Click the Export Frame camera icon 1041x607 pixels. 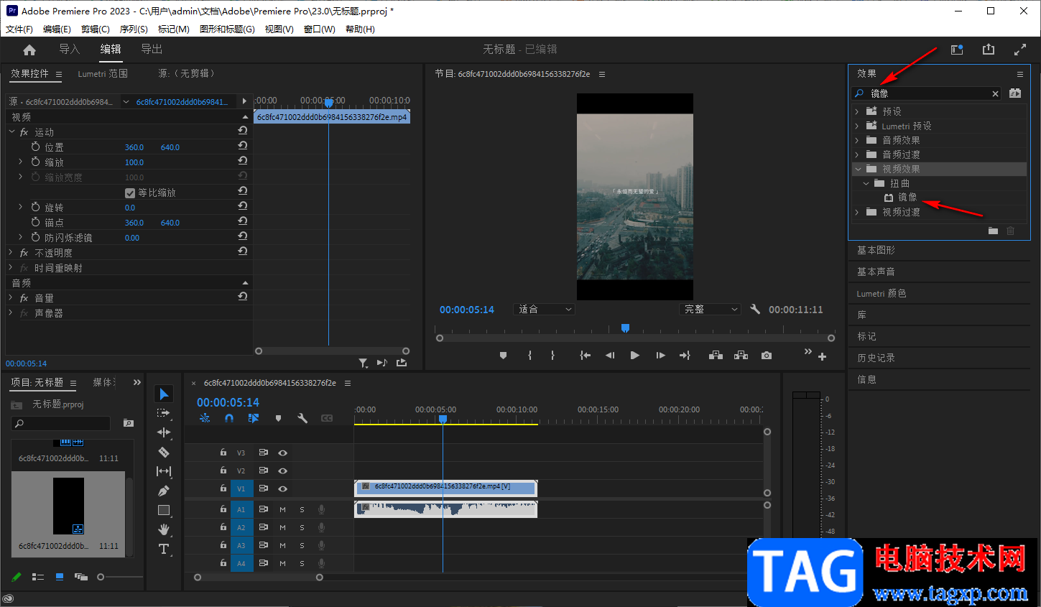click(x=767, y=356)
